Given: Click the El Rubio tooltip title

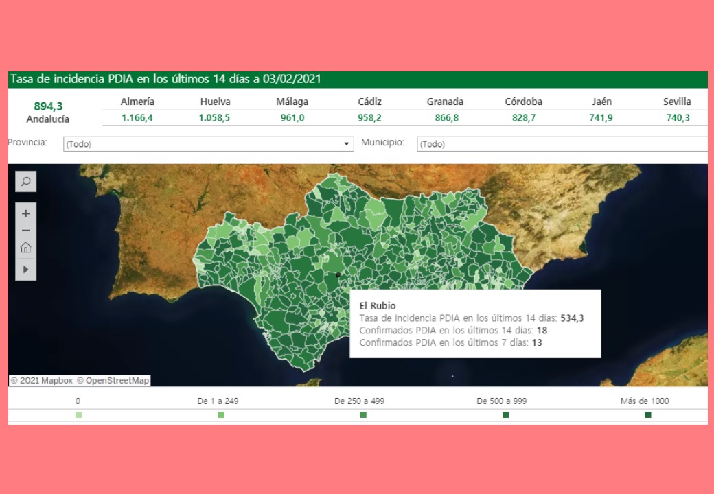Looking at the screenshot, I should (378, 306).
